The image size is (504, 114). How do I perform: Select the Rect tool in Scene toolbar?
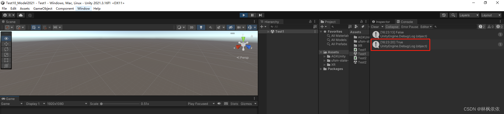click(x=6, y=60)
